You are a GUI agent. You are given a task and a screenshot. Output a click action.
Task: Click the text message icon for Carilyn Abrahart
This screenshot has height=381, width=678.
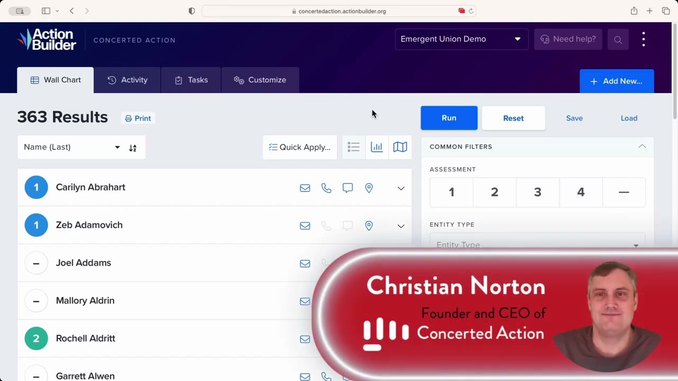(347, 188)
